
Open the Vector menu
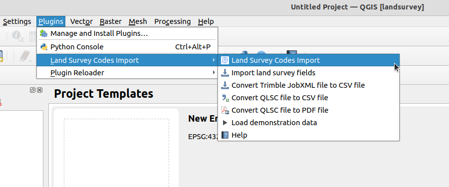[x=81, y=21]
